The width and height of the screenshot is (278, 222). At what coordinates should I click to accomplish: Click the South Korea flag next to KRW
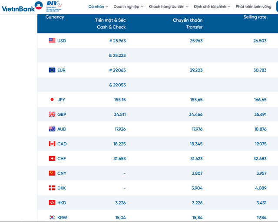coord(52,217)
